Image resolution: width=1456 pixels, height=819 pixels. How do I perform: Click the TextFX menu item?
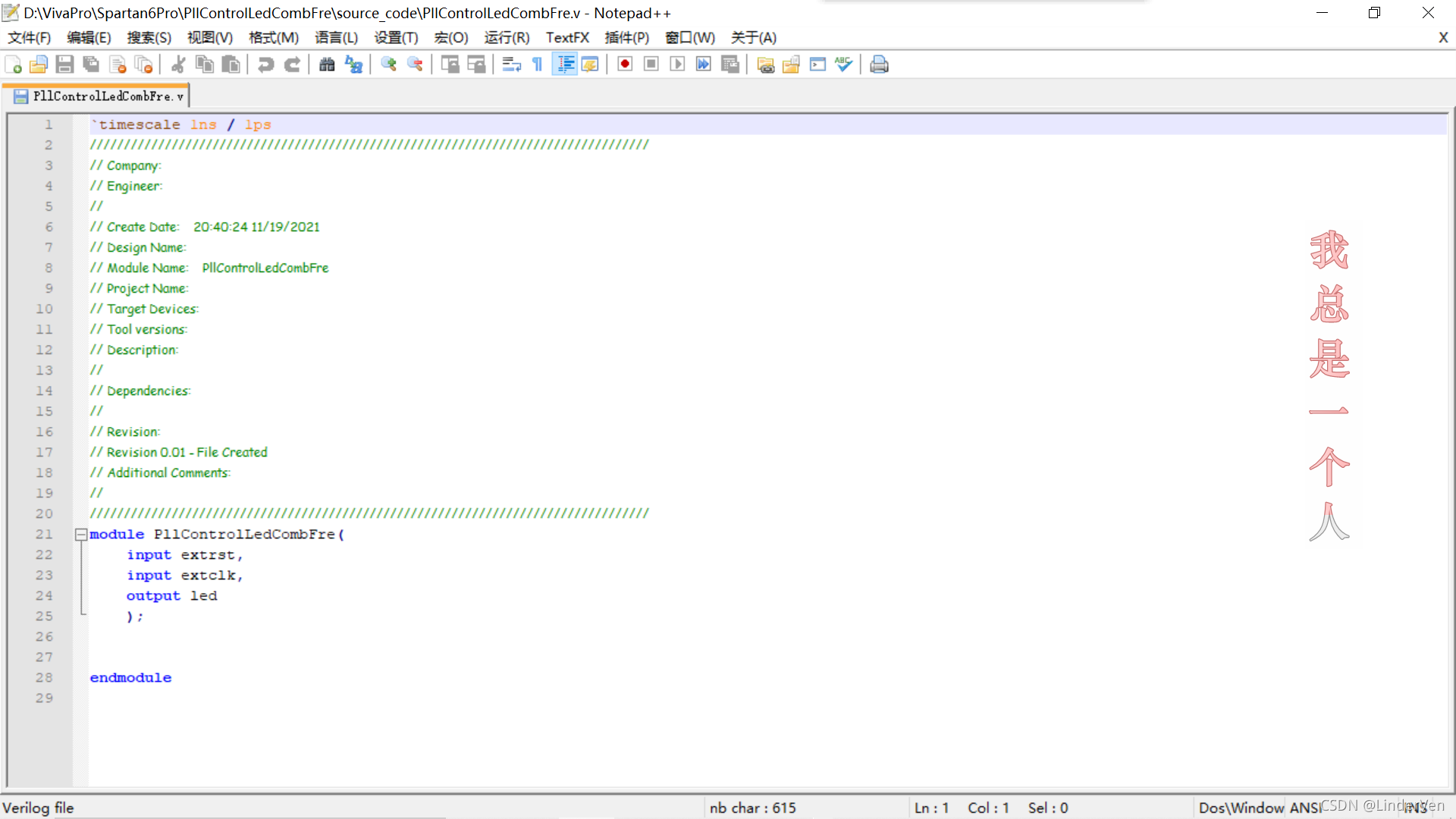click(566, 37)
